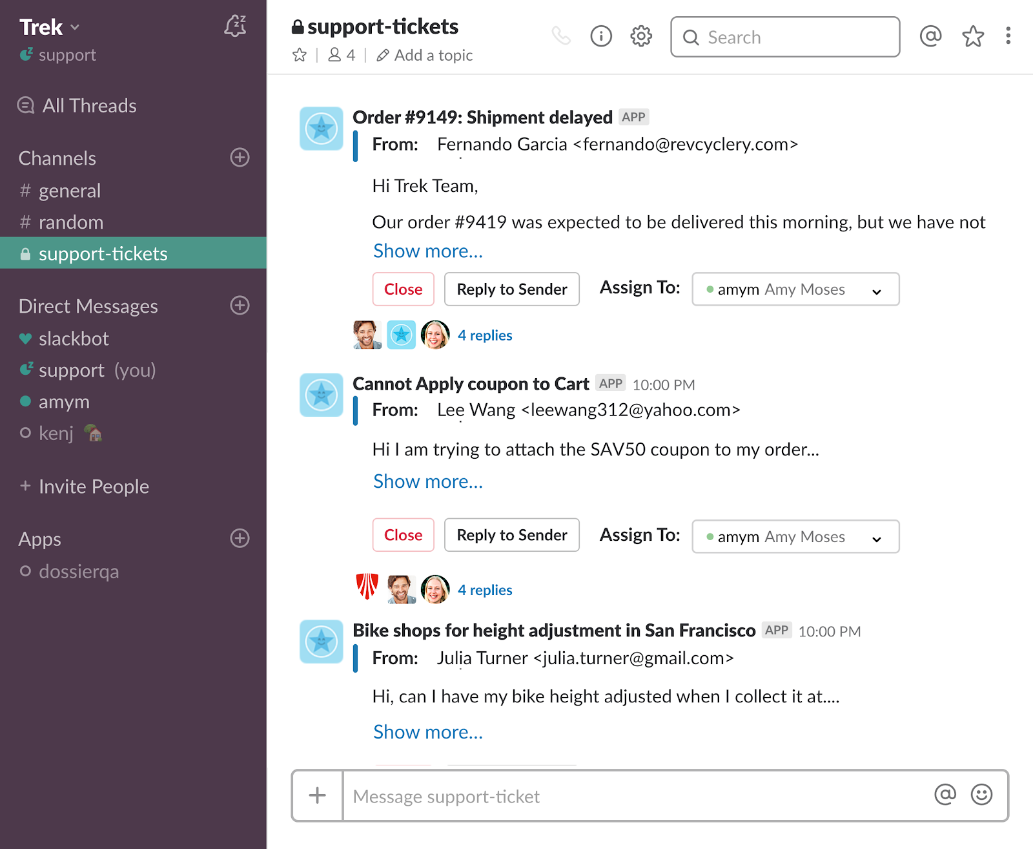Click man avatar in coupon ticket replies
This screenshot has width=1033, height=849.
tap(402, 589)
